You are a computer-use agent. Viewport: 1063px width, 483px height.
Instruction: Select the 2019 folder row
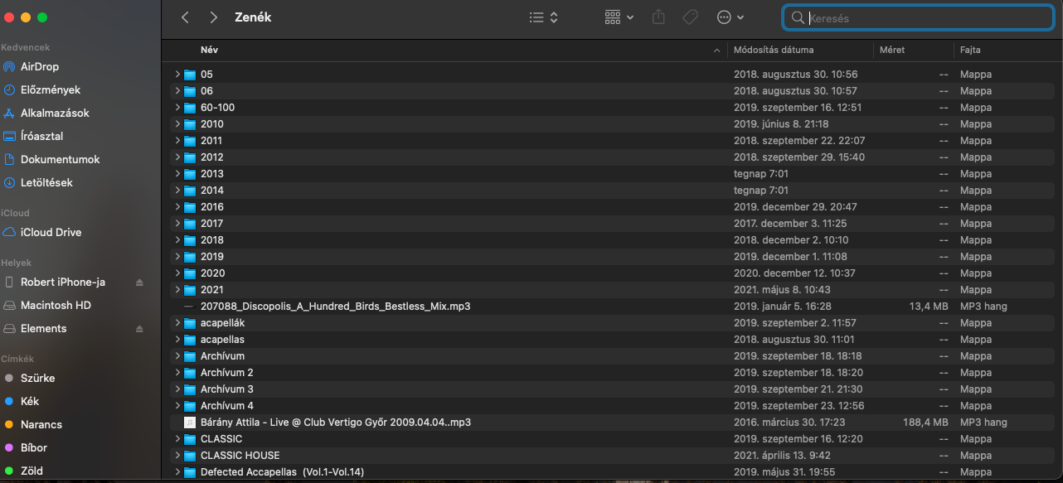612,257
